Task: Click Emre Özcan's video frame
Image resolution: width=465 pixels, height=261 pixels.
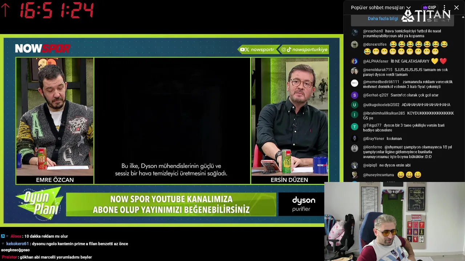Action: point(54,116)
